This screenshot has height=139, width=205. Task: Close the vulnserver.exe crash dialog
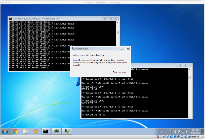coord(128,49)
